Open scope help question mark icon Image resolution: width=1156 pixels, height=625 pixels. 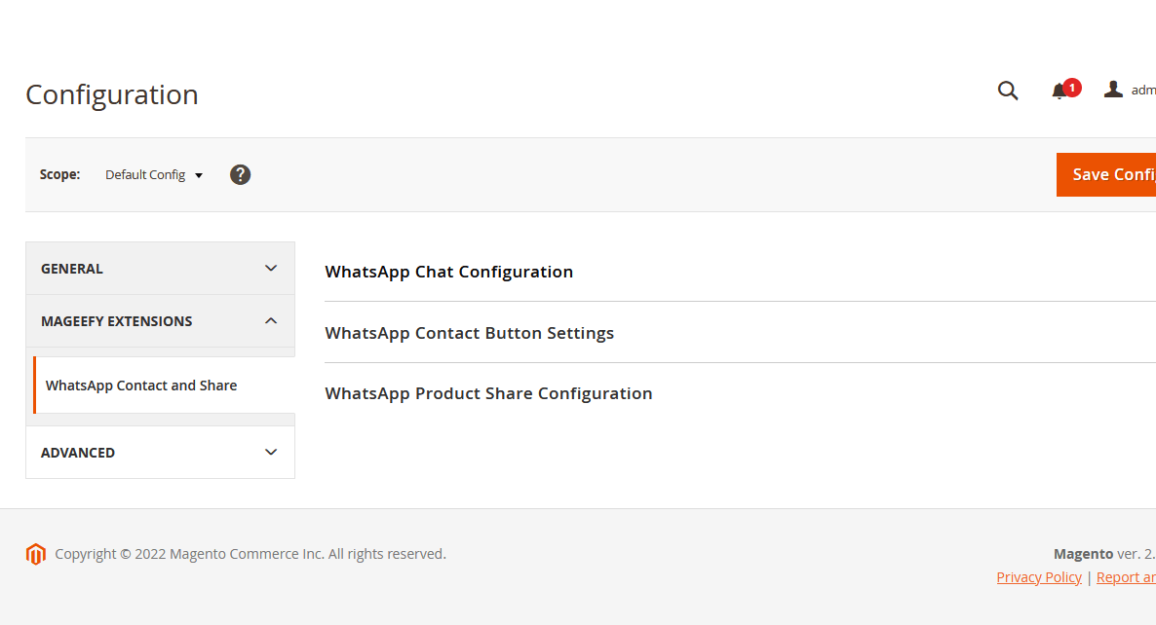[x=240, y=174]
